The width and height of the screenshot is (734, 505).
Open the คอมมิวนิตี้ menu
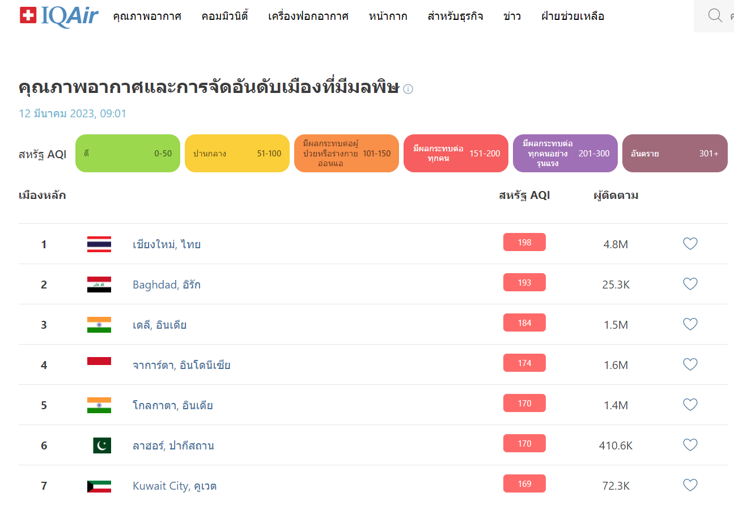[x=224, y=16]
